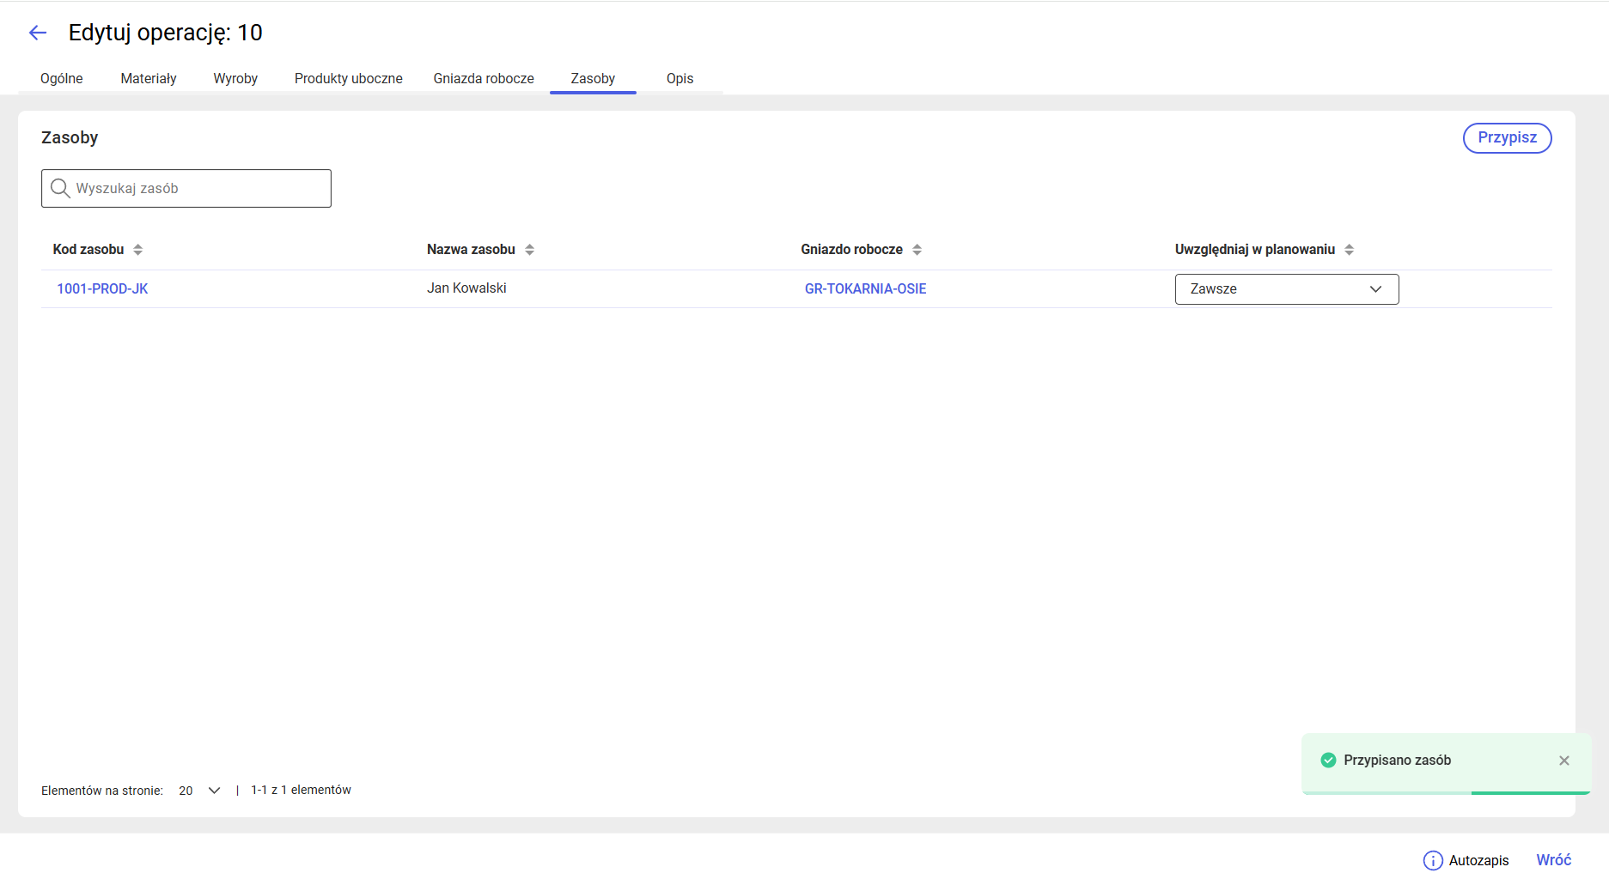Click the Wróć link
This screenshot has width=1609, height=873.
(x=1553, y=860)
